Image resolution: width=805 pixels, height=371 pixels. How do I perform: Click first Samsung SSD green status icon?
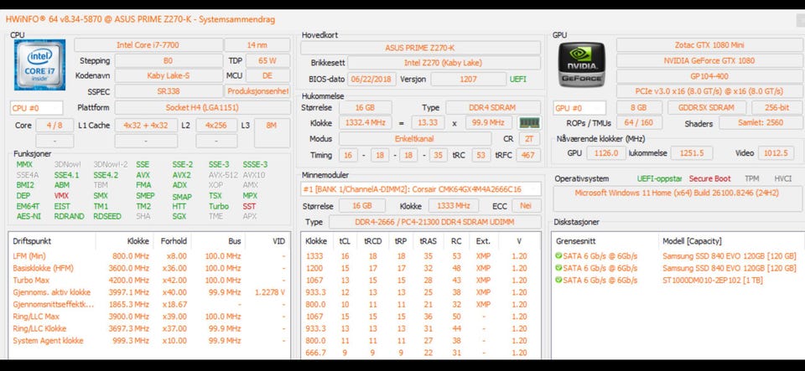(558, 255)
